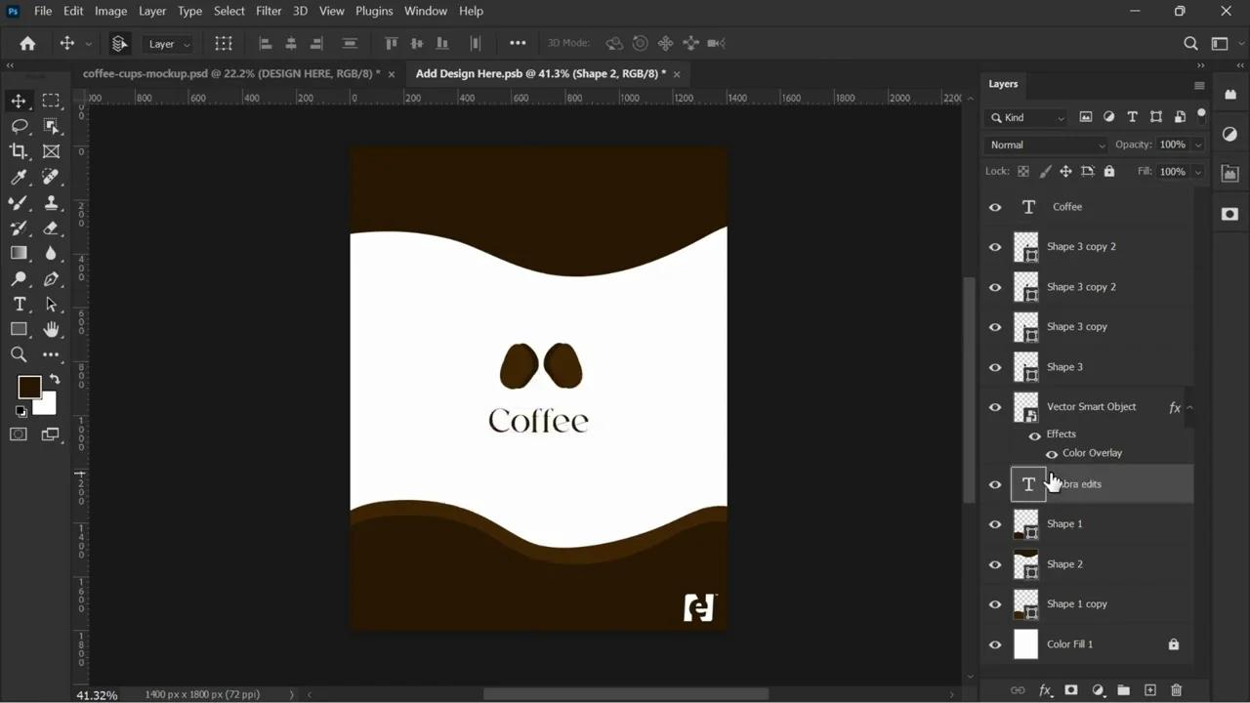Screen dimensions: 1250x703
Task: Open the Search icon
Action: point(1190,43)
